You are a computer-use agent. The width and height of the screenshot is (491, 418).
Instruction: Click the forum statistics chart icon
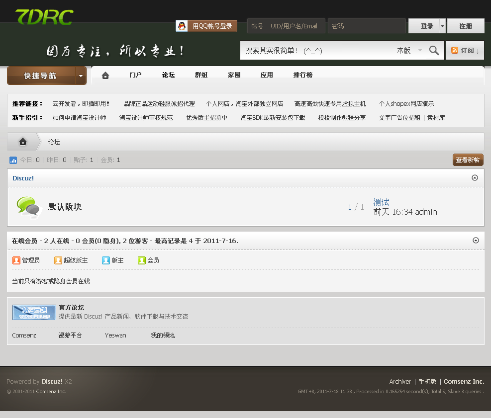13,160
